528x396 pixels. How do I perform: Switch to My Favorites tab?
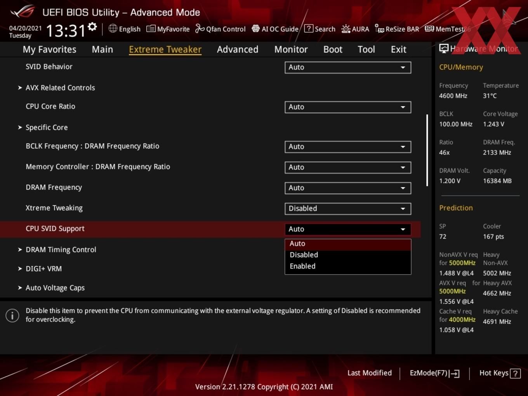click(x=49, y=49)
